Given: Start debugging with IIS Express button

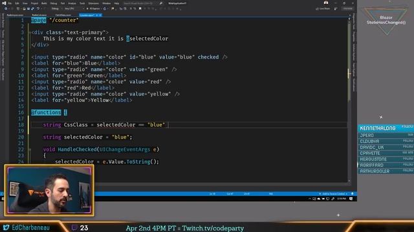Looking at the screenshot, I should 93,8.
